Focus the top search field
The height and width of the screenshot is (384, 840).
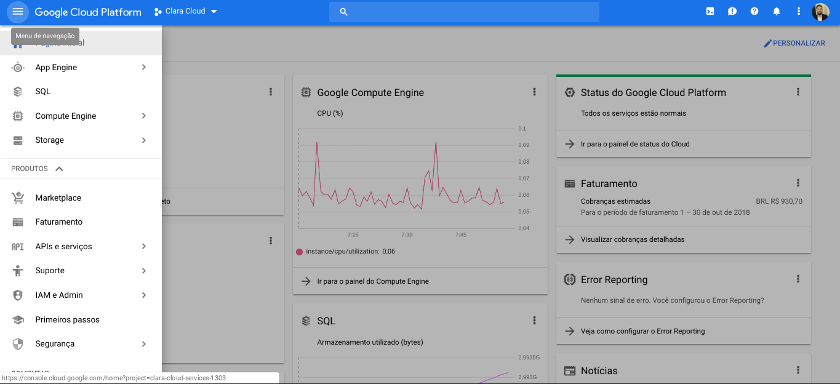click(464, 12)
